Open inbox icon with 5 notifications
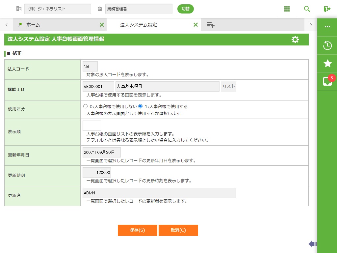 point(327,81)
